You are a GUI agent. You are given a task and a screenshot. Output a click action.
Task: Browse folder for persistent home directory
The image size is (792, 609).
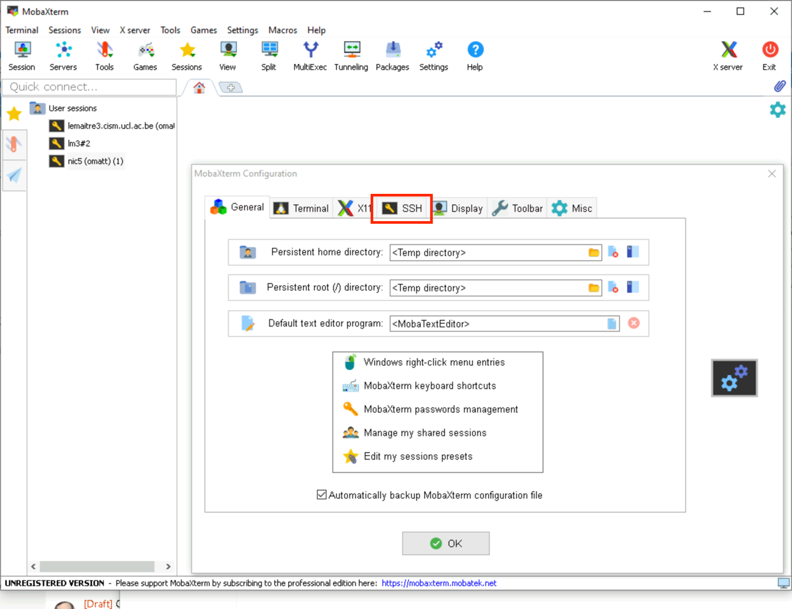[594, 252]
